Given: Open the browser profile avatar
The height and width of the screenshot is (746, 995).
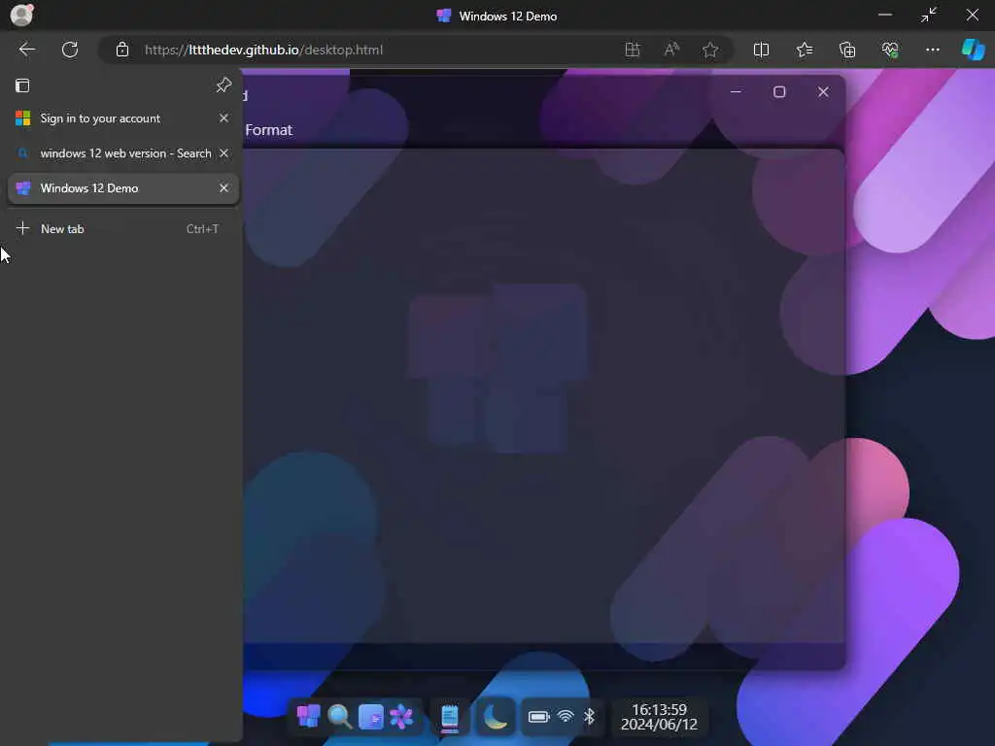Looking at the screenshot, I should (21, 16).
